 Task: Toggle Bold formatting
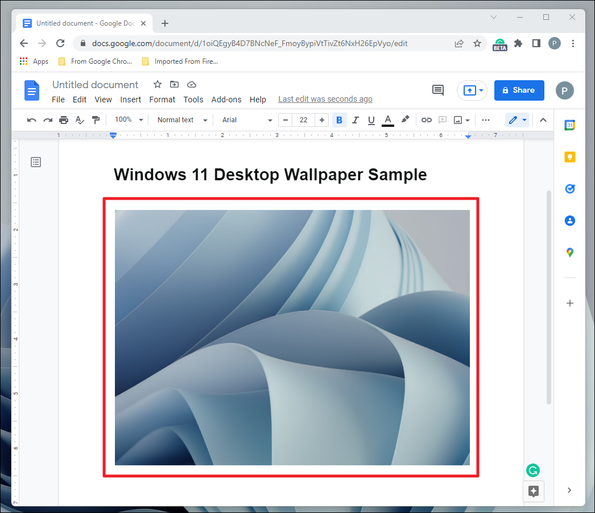coord(340,120)
